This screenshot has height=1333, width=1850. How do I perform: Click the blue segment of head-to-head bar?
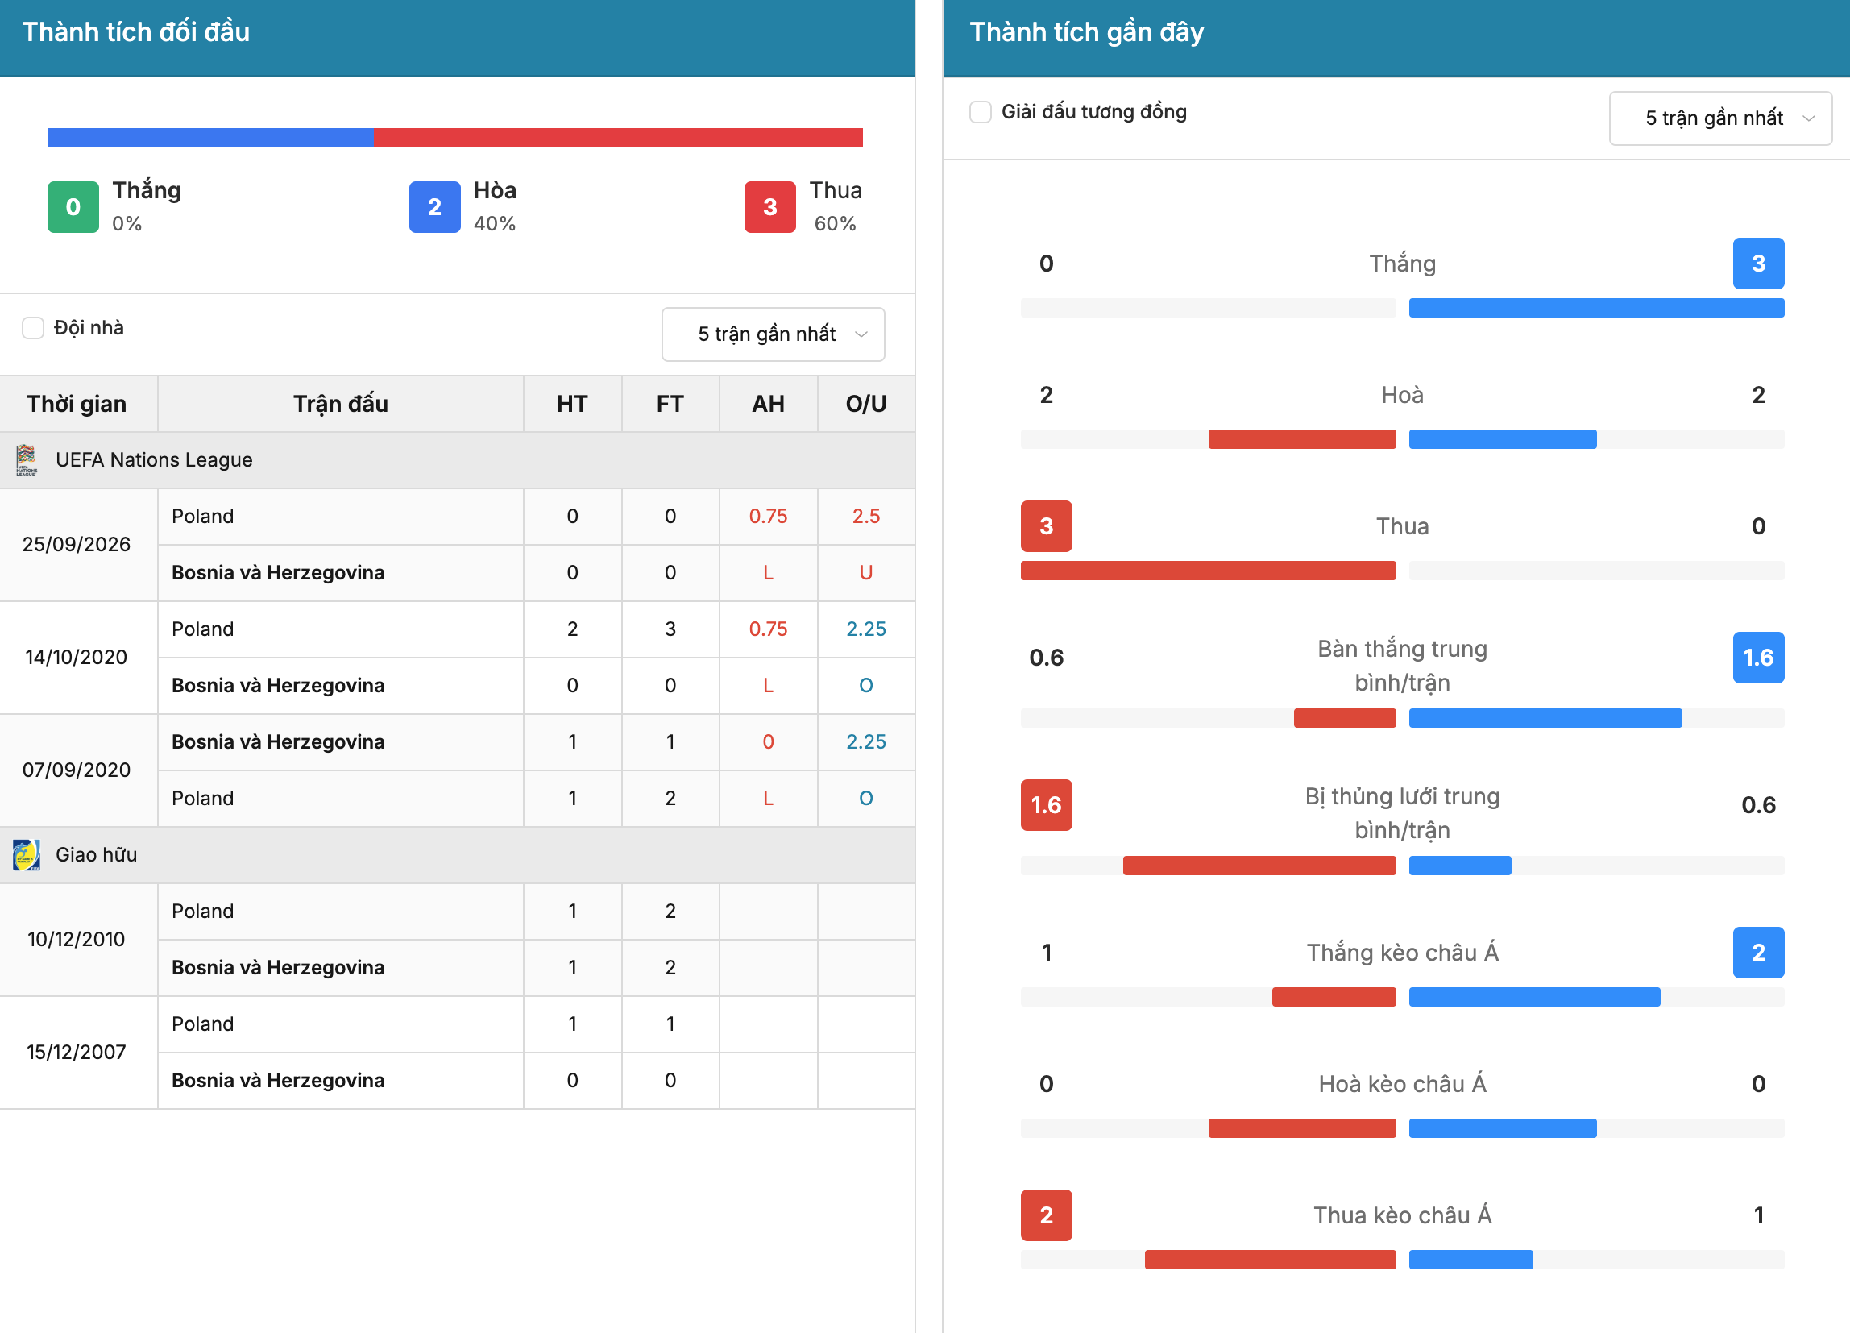[x=210, y=138]
